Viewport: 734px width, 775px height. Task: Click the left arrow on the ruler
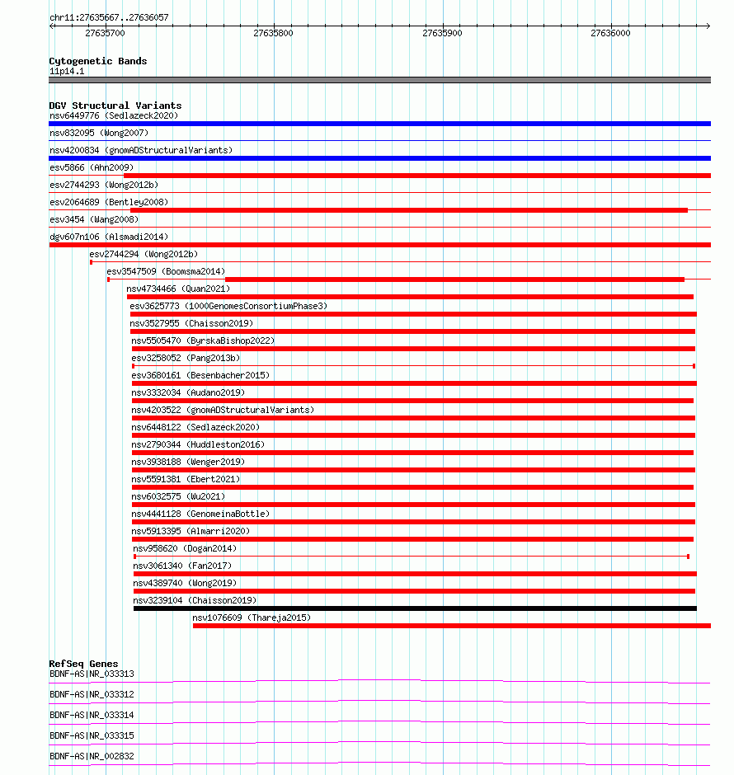click(x=51, y=26)
